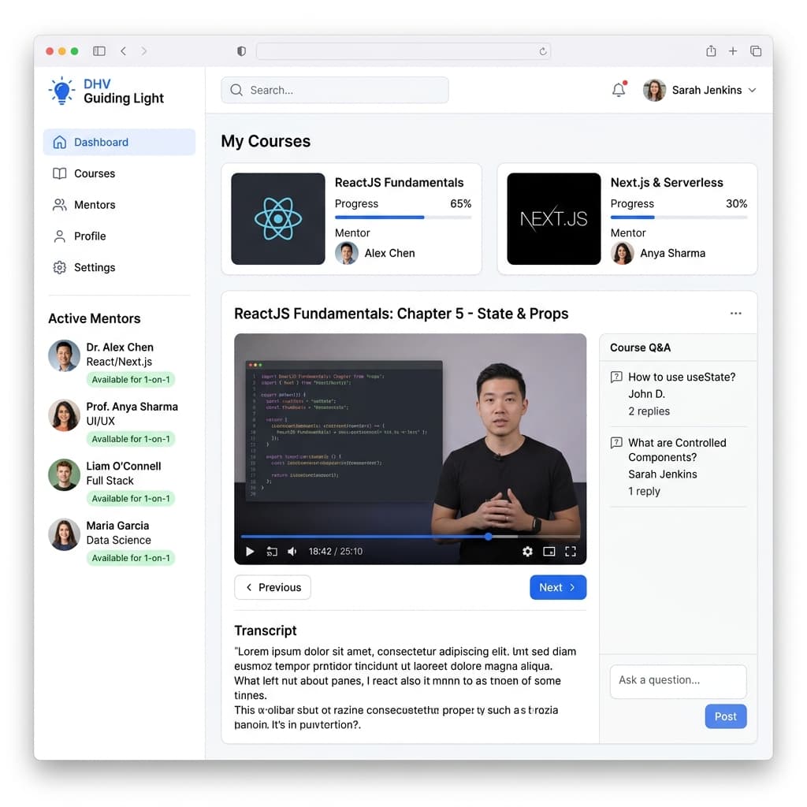Screen dimensions: 807x807
Task: Go to the Previous lesson
Action: click(273, 587)
